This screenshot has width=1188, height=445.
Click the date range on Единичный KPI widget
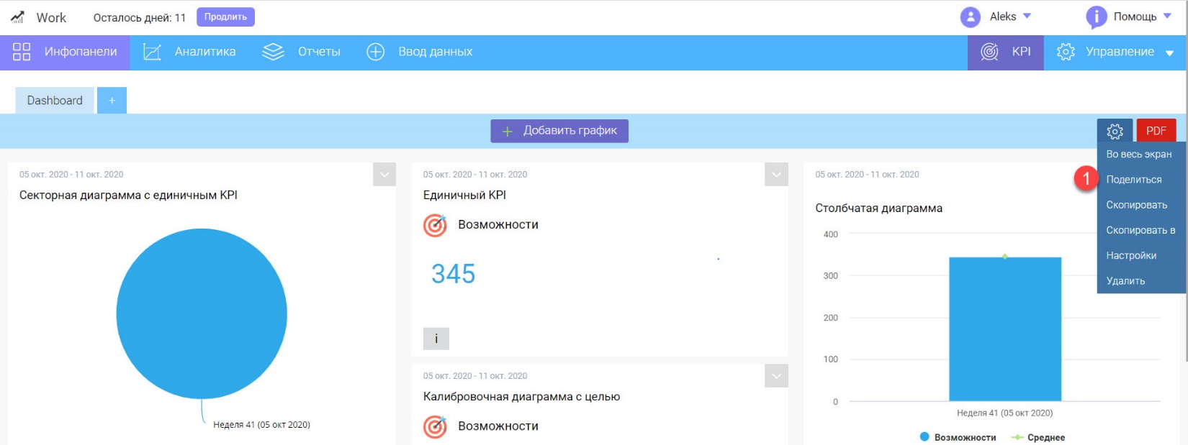coord(475,175)
